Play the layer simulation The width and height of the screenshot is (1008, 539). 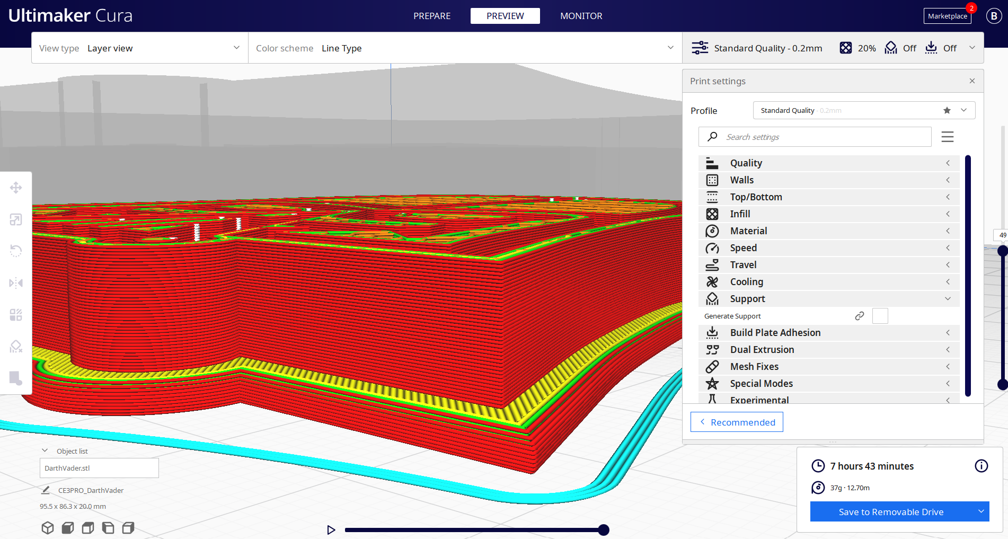click(x=331, y=530)
